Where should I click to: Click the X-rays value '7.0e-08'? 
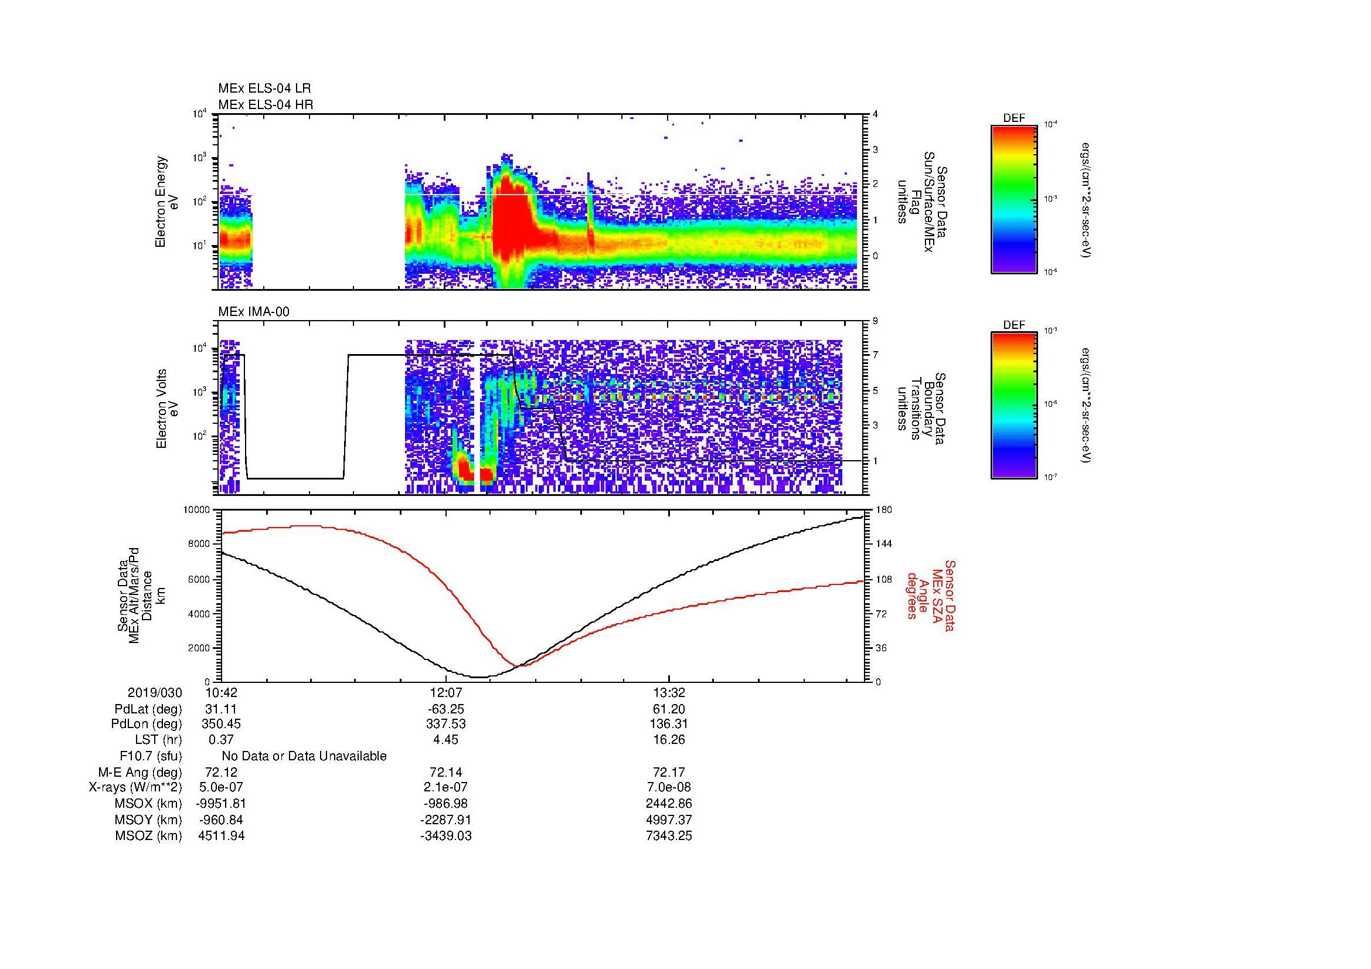pos(669,787)
